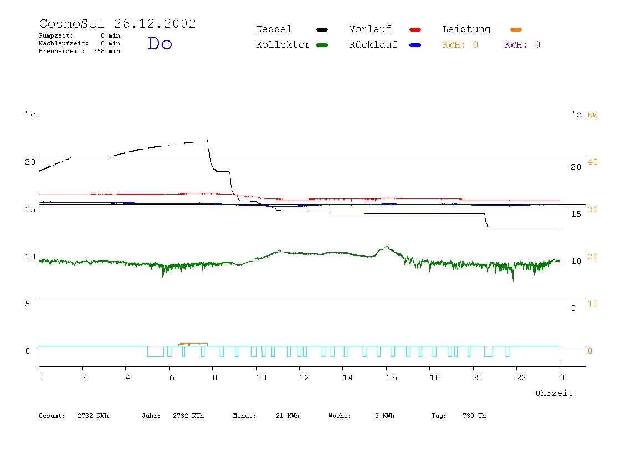
Task: Click the red Vorlauf legend swatch
Action: 416,29
